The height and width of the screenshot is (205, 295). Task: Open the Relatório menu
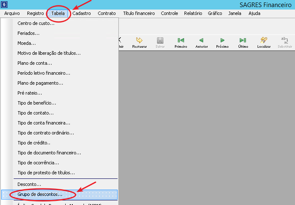point(193,13)
